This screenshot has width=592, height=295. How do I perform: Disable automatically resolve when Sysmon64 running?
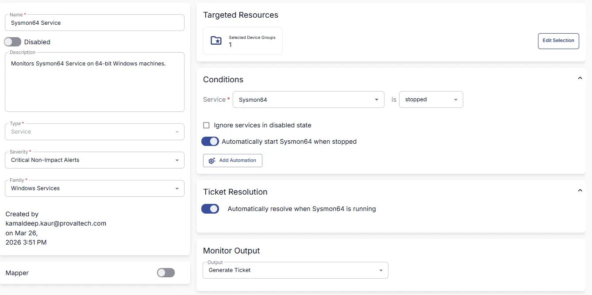point(210,209)
